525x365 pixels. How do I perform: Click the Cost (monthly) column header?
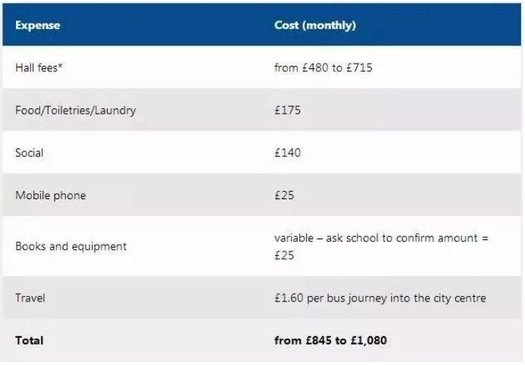(314, 26)
